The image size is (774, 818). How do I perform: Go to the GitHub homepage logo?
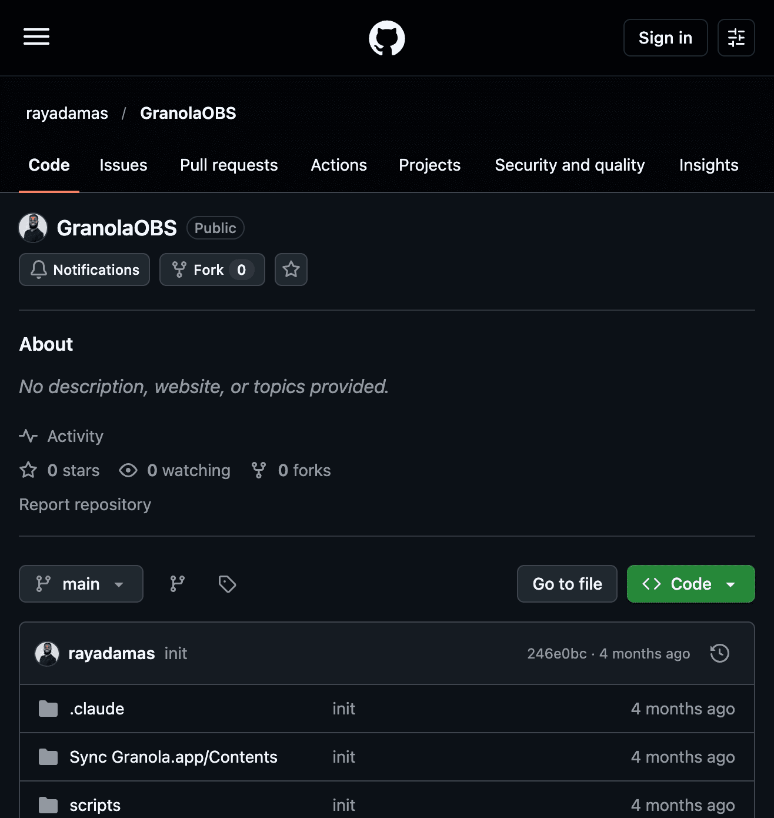pos(387,38)
